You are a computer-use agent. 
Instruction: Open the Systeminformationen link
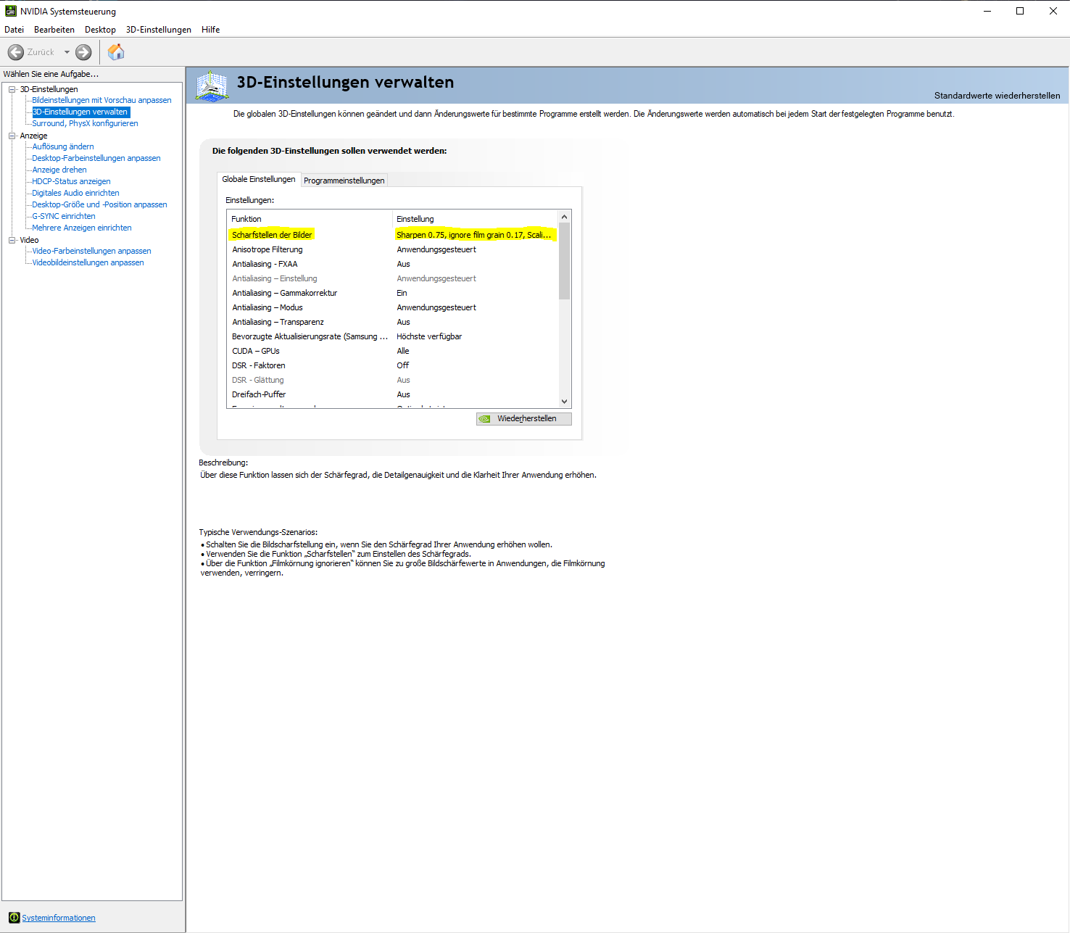coord(59,918)
